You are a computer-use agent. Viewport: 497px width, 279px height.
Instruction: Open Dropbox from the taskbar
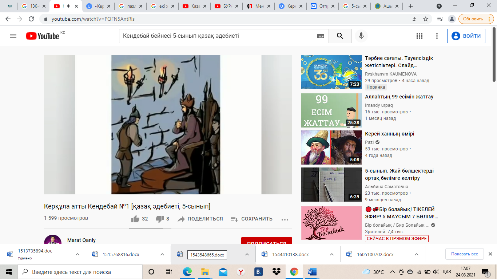pyautogui.click(x=277, y=272)
